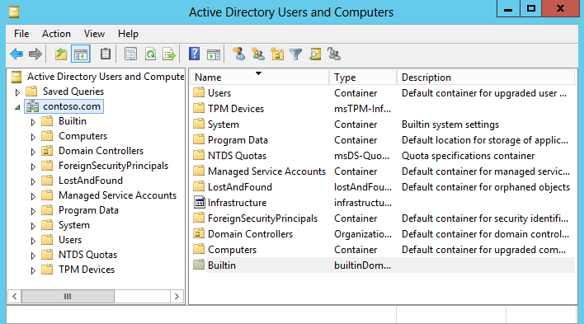Click the app icon in title bar
This screenshot has height=324, width=584.
pos(14,12)
